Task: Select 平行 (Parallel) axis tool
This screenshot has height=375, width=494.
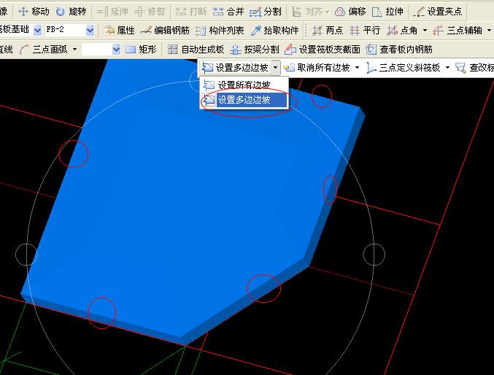Action: click(365, 30)
